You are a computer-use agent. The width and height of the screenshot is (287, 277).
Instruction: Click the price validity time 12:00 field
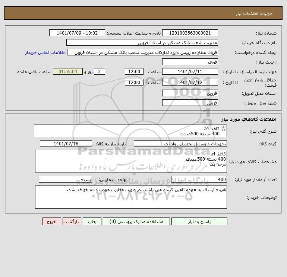point(134,82)
